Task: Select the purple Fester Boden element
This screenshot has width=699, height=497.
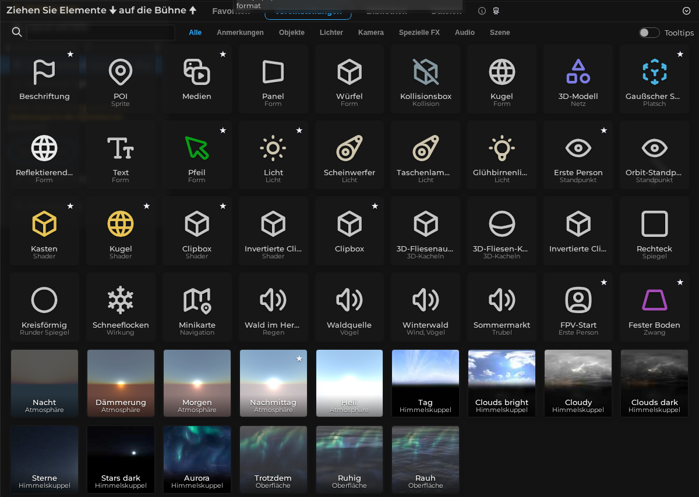Action: click(655, 307)
